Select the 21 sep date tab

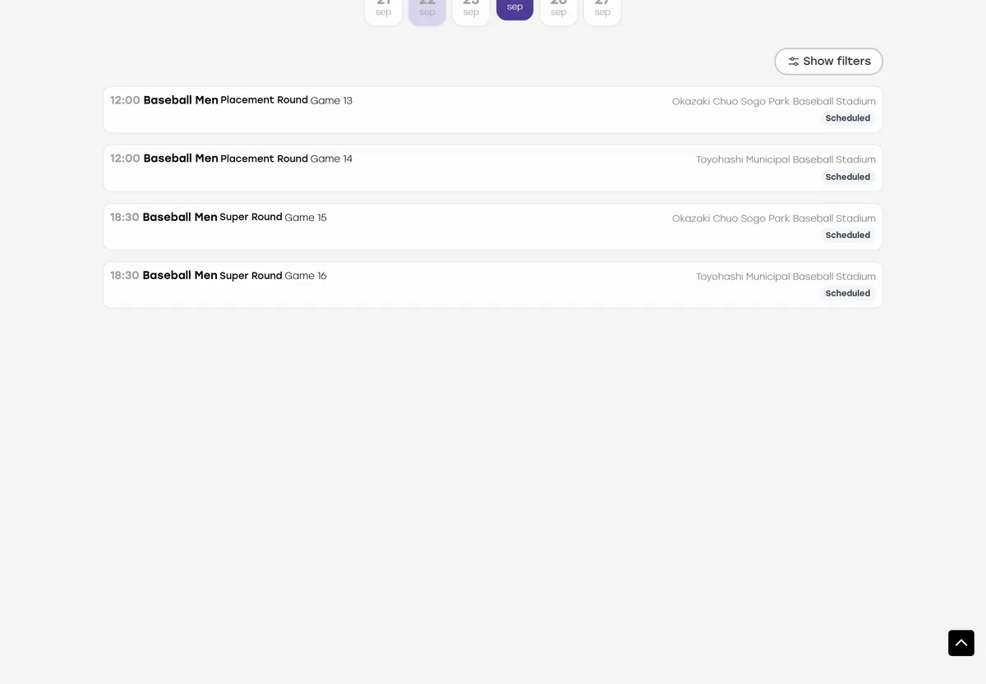pyautogui.click(x=384, y=11)
